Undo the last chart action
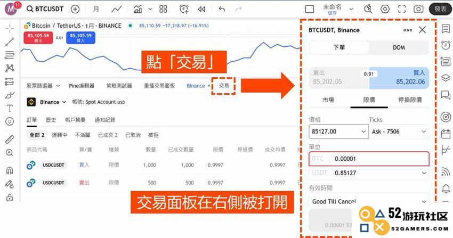The height and width of the screenshot is (238, 453). (x=222, y=9)
